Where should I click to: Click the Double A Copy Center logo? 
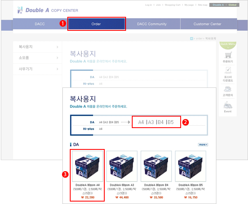[48, 10]
